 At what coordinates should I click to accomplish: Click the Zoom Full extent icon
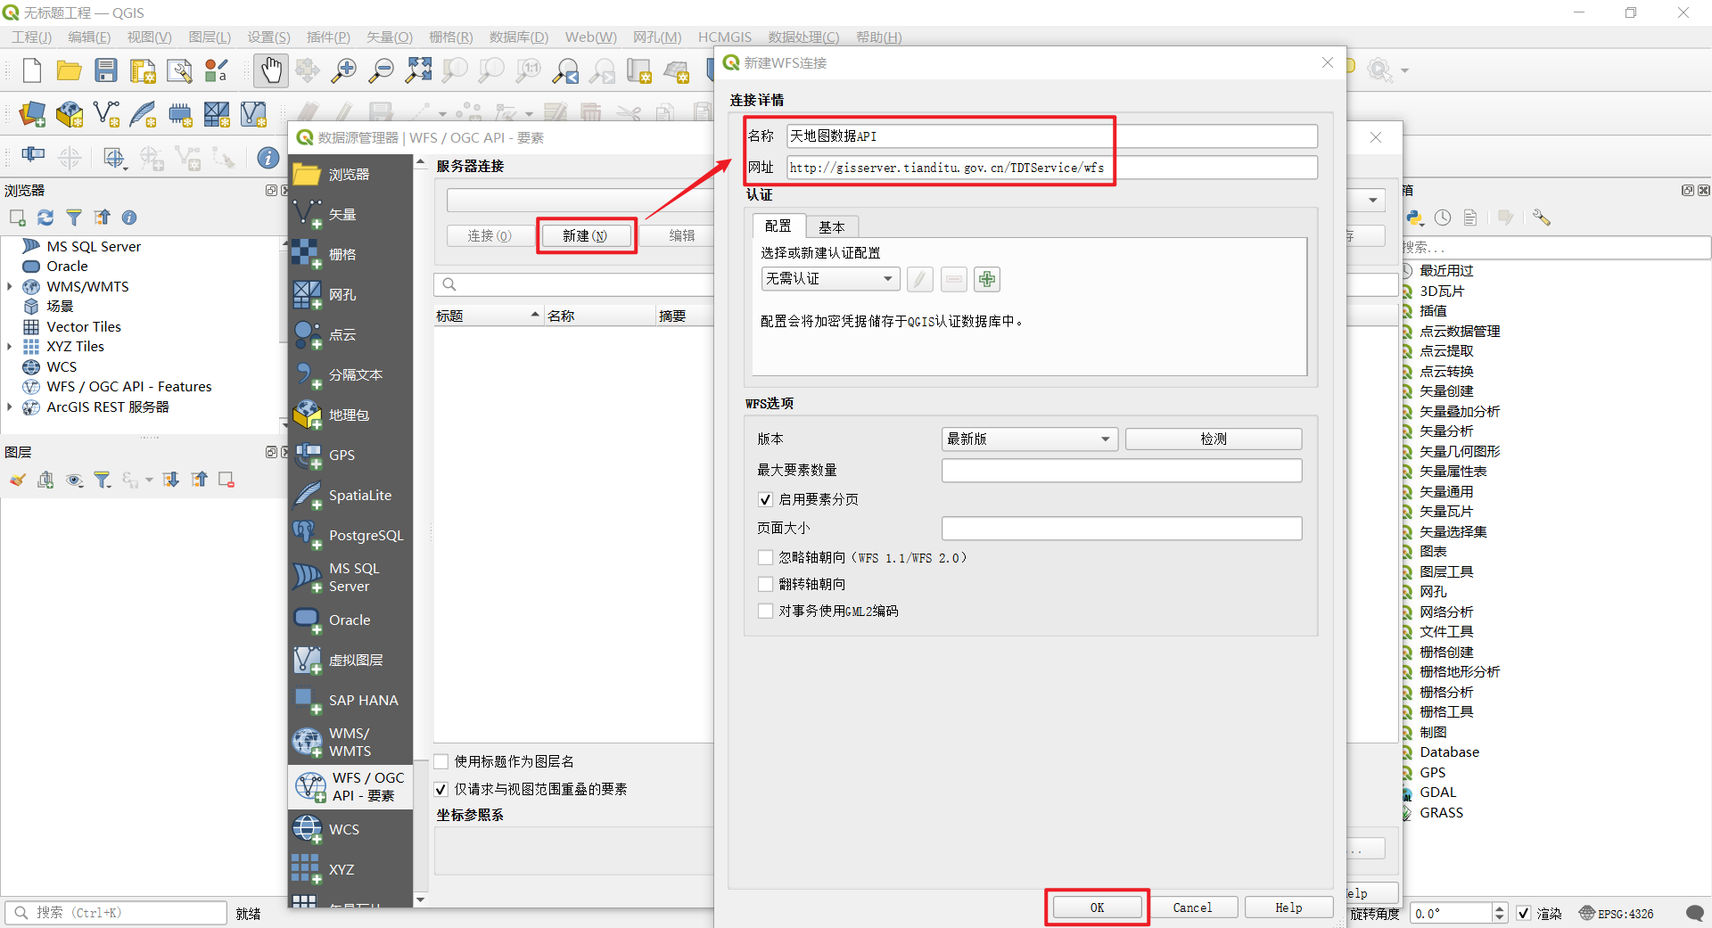(x=418, y=70)
